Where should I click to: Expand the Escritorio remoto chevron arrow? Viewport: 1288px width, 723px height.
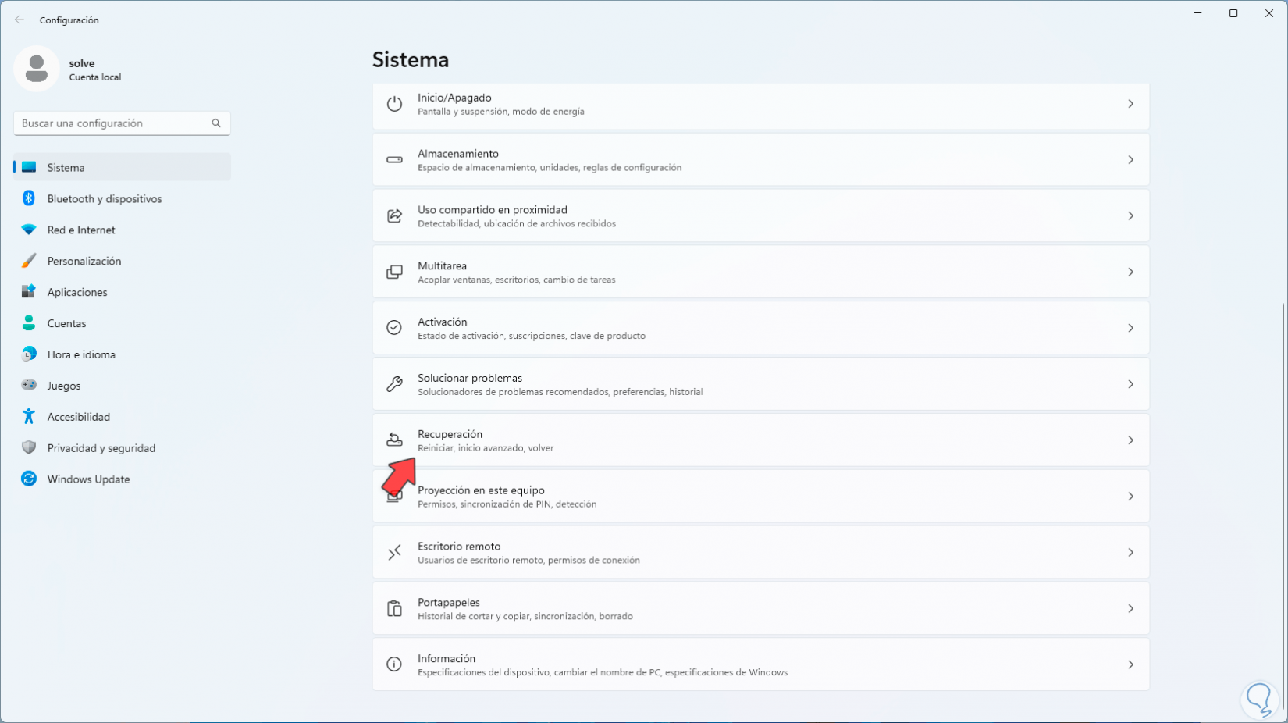click(x=1130, y=553)
